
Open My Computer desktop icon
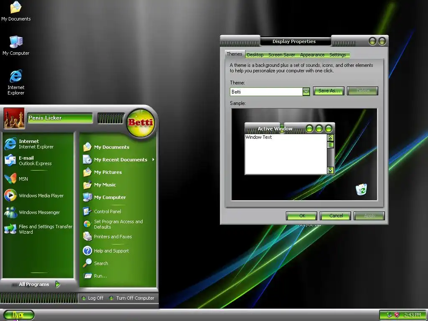click(16, 46)
